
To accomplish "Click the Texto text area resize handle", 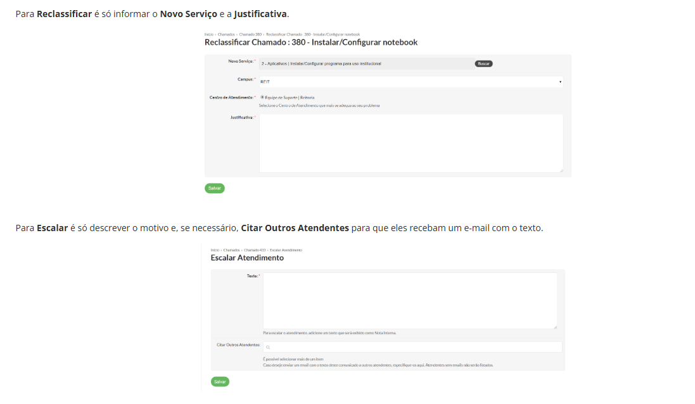I will (555, 327).
